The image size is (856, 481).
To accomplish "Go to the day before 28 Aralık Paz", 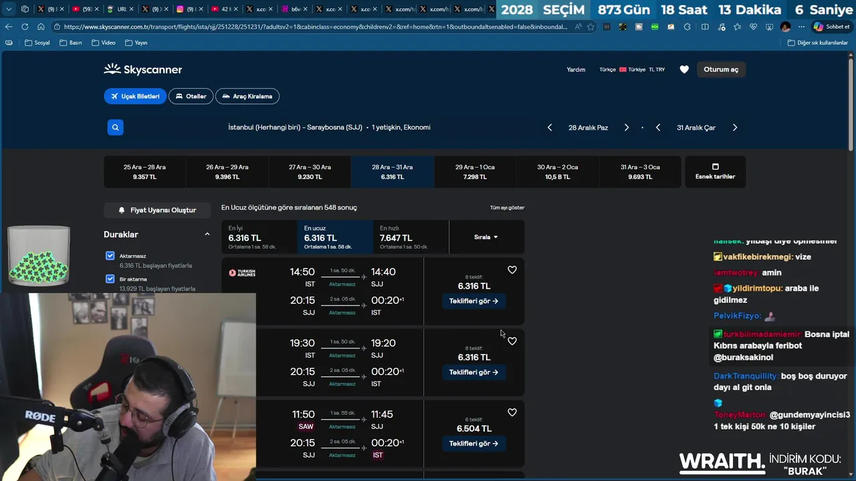I will click(550, 128).
